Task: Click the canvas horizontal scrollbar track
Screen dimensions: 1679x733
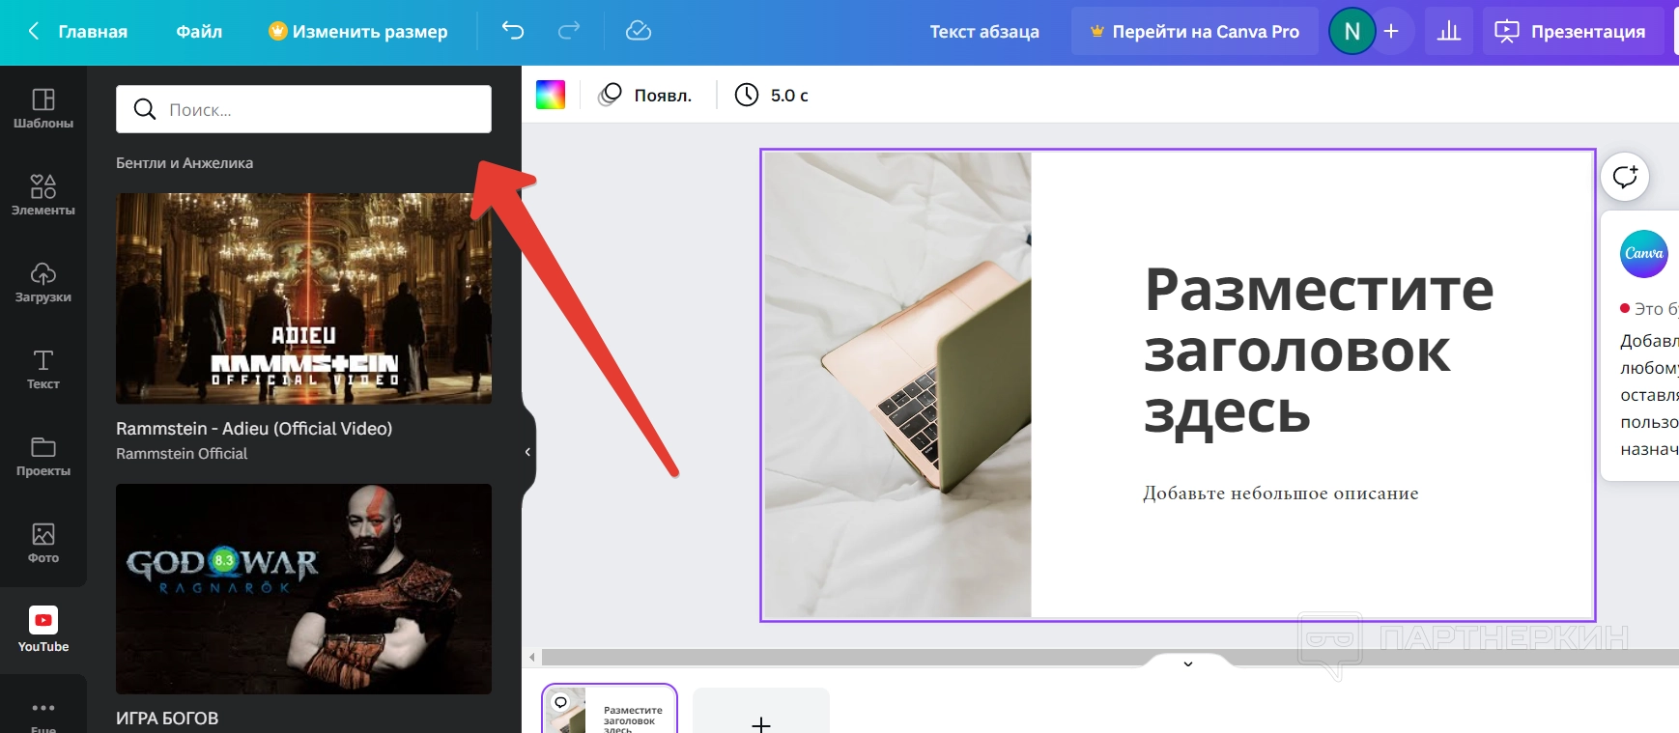Action: [1110, 658]
